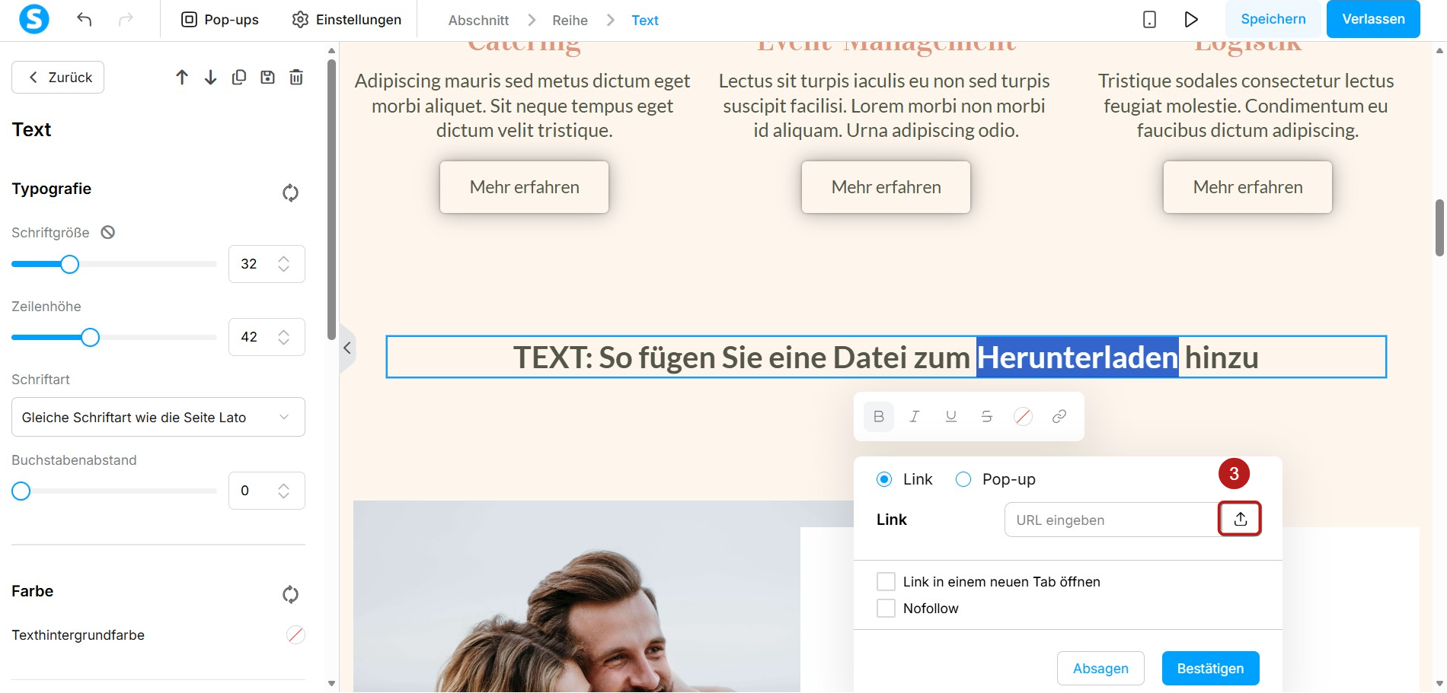Adjust the Zeilenhöhe slider handle

(x=90, y=337)
